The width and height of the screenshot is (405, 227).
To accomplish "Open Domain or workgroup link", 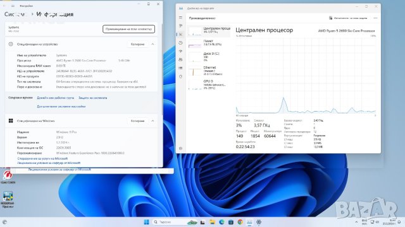I will 55,98.
